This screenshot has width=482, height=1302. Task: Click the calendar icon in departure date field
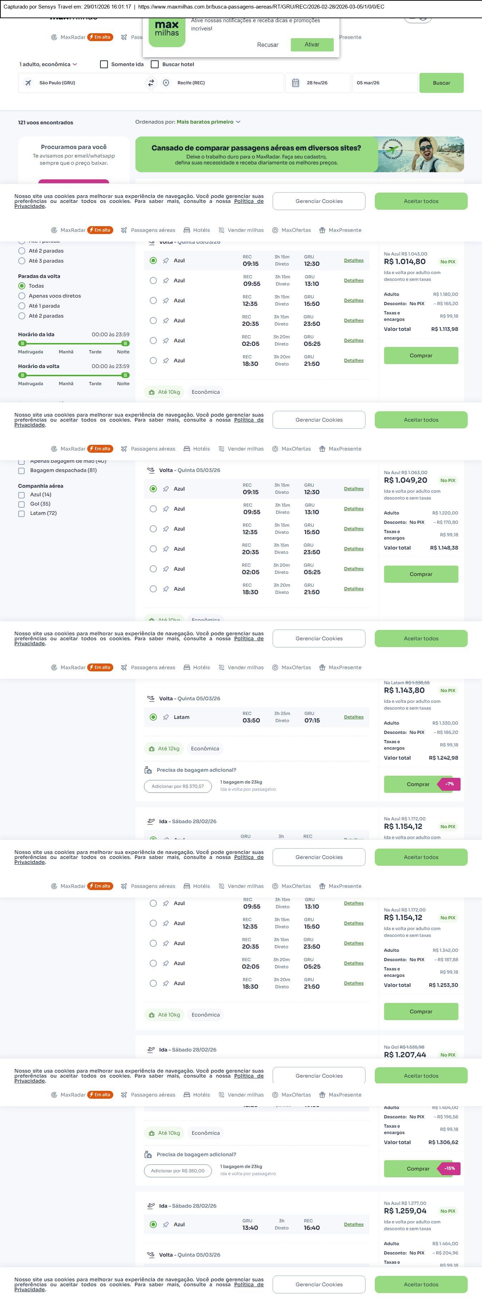coord(295,83)
